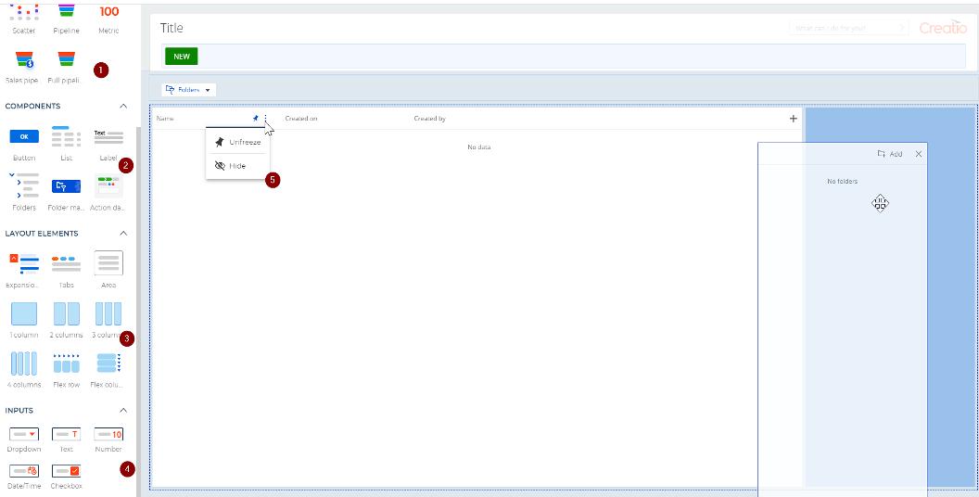979x497 pixels.
Task: Click the element library scrollbar
Action: [139, 312]
